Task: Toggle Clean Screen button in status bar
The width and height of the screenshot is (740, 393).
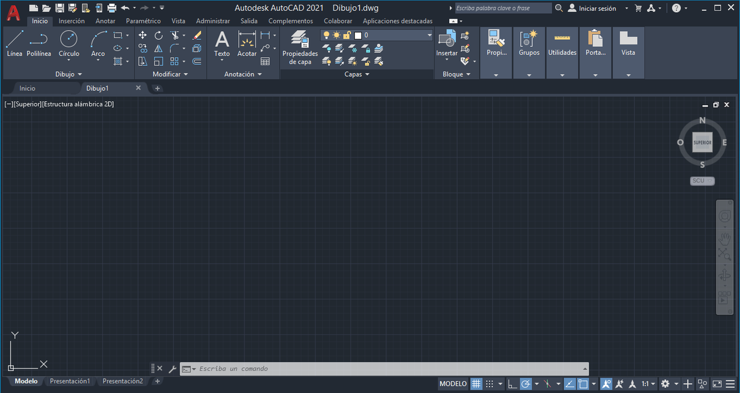Action: [717, 384]
